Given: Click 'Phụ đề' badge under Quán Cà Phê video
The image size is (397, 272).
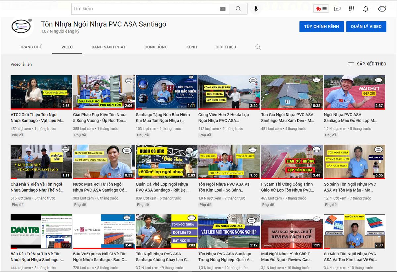Looking at the screenshot, I should [x=143, y=205].
